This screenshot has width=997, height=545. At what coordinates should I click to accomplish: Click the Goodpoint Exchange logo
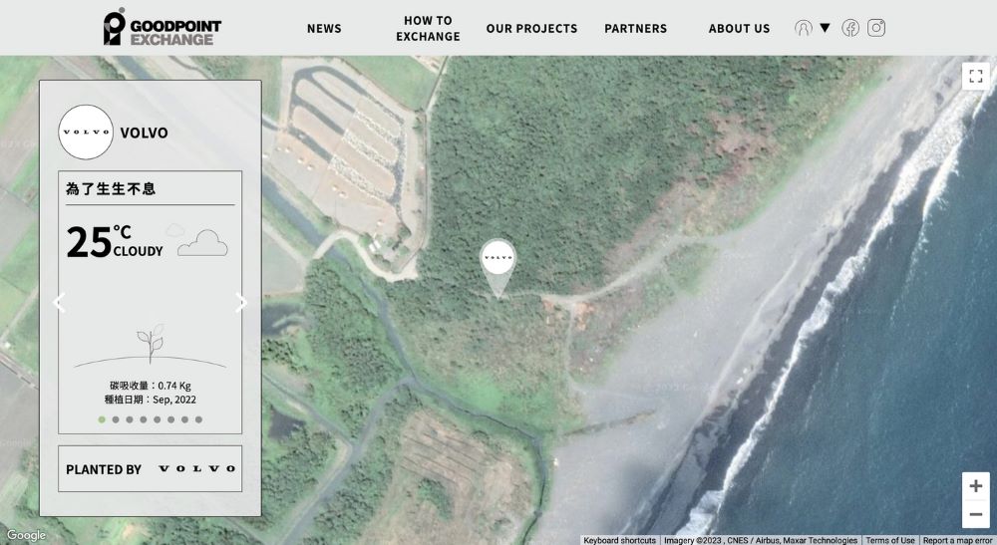(x=162, y=28)
